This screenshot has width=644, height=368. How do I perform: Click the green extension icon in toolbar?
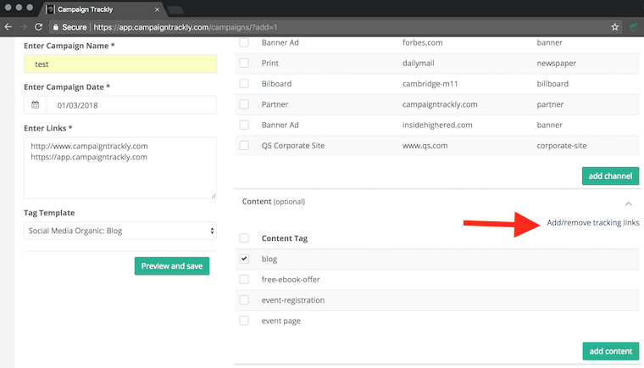(635, 27)
